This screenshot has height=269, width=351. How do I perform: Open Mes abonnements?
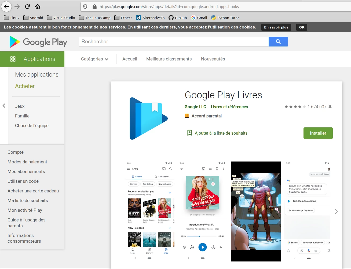26,171
